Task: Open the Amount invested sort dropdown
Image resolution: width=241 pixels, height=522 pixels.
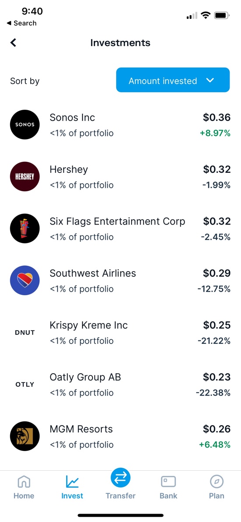Action: [173, 80]
